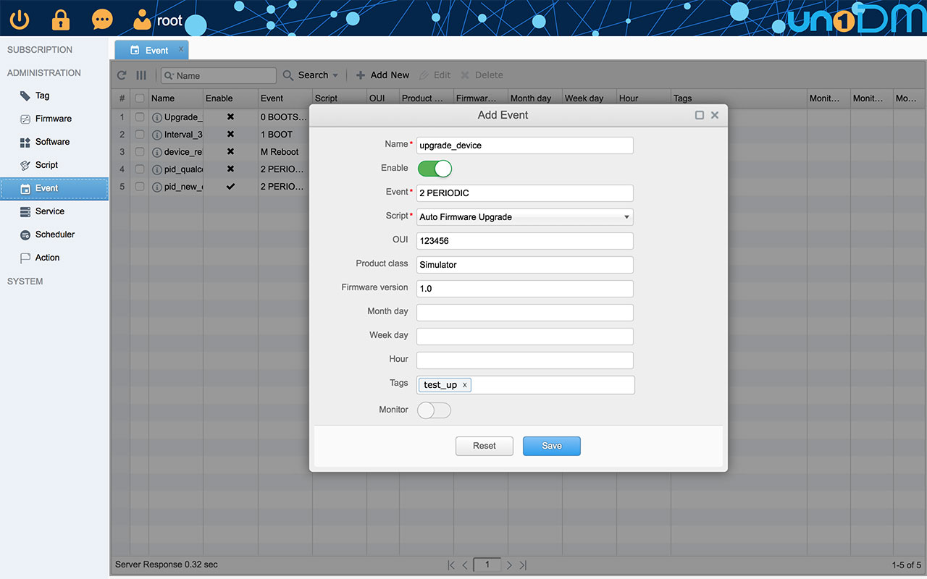This screenshot has height=579, width=927.
Task: Click the Month day input field
Action: pyautogui.click(x=525, y=313)
